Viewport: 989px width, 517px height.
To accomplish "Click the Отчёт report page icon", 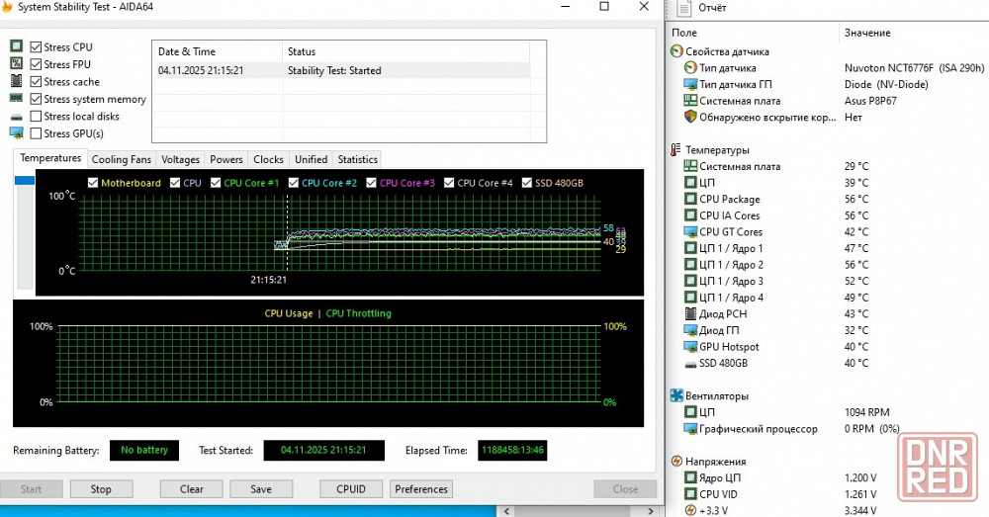I will [x=683, y=8].
